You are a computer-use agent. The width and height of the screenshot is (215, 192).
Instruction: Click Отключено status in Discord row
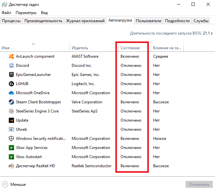[x=131, y=66]
